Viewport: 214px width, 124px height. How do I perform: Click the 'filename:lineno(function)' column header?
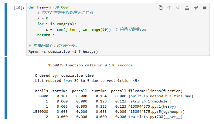click(x=155, y=91)
